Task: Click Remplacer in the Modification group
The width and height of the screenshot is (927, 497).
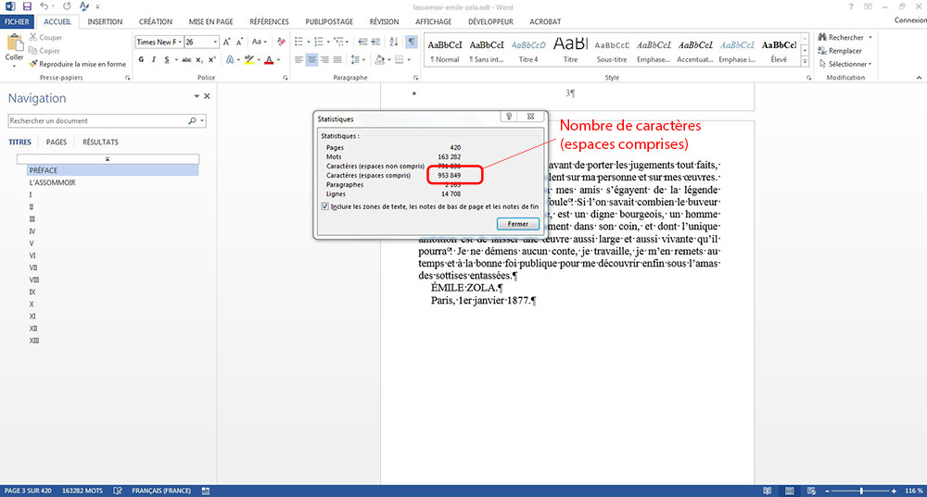Action: pos(844,51)
